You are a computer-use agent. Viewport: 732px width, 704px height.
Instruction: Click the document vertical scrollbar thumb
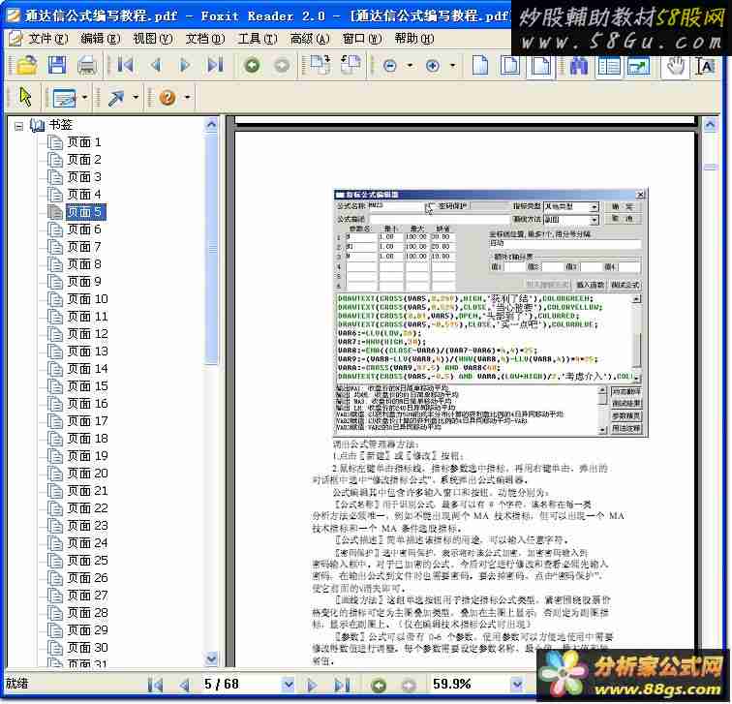(710, 168)
